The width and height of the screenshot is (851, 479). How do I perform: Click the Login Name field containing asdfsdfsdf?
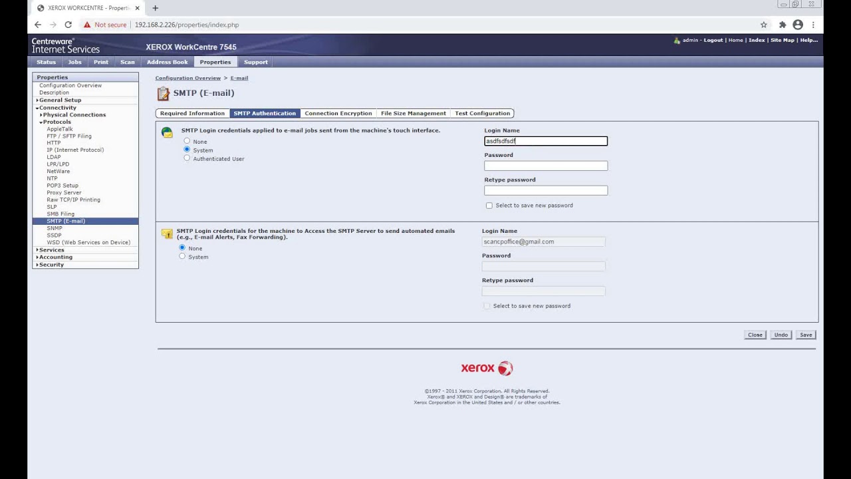pos(546,141)
